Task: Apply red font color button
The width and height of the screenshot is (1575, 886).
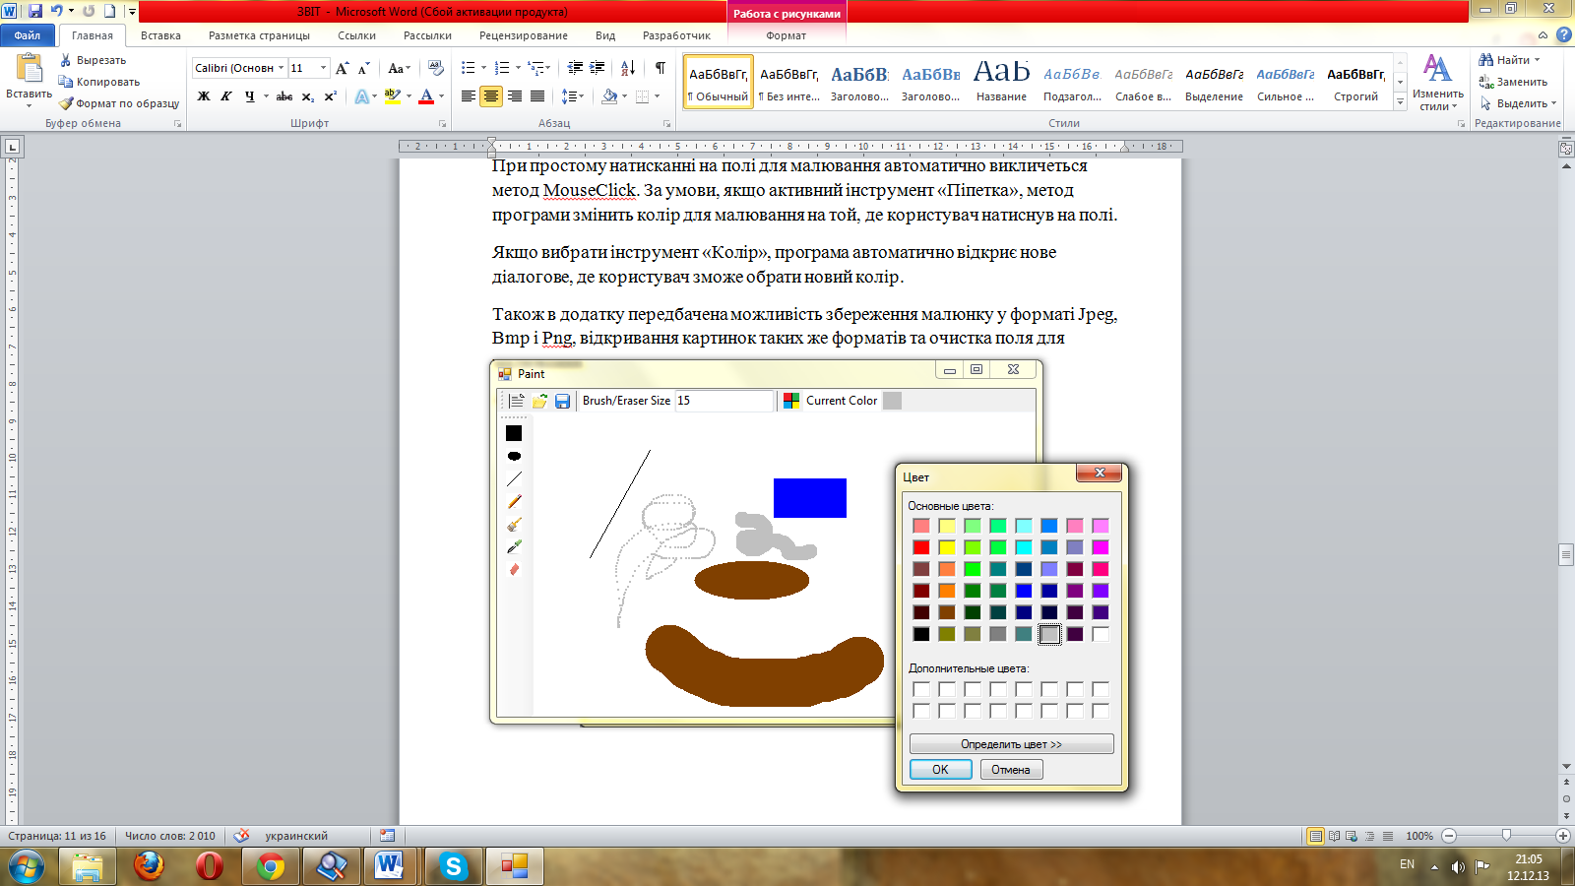Action: (426, 96)
